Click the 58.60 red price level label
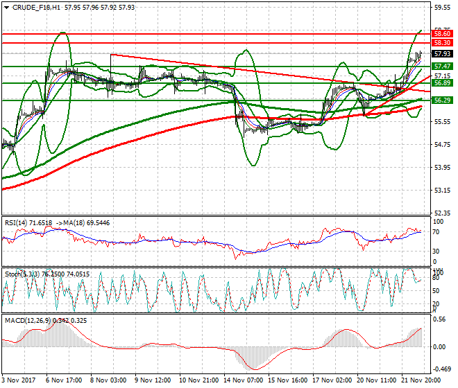This screenshot has height=388, width=458. coord(442,34)
